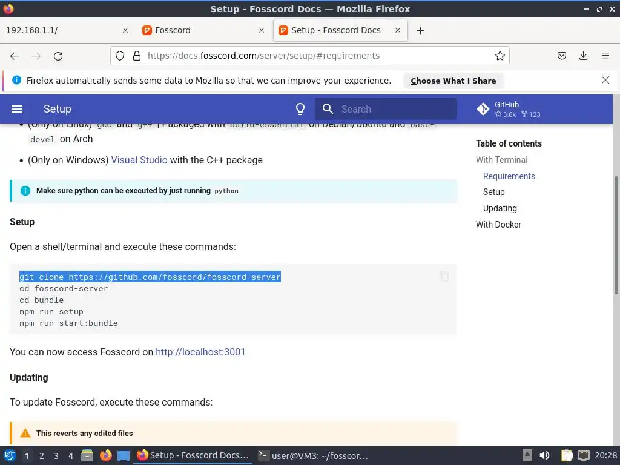The height and width of the screenshot is (465, 620).
Task: Switch to workspace 3
Action: pyautogui.click(x=56, y=456)
